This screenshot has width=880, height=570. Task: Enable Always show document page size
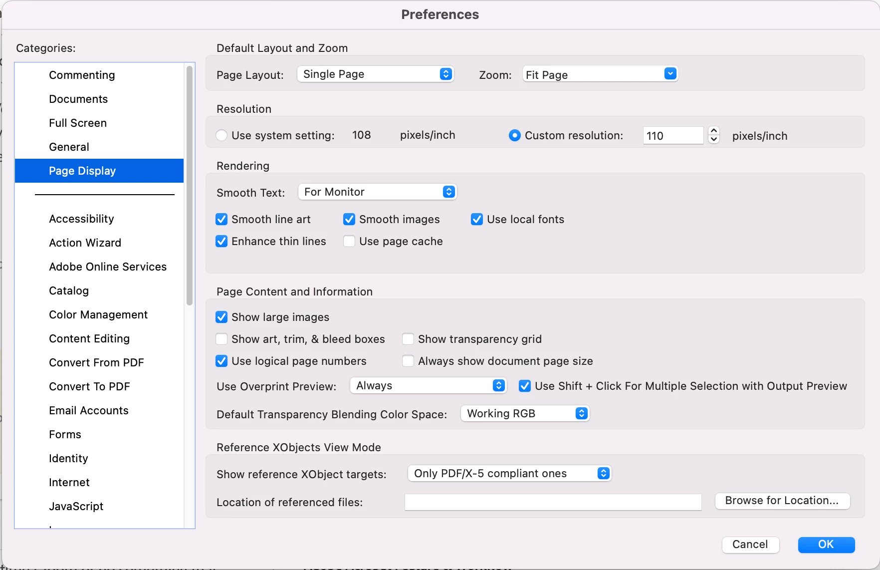[x=408, y=361]
